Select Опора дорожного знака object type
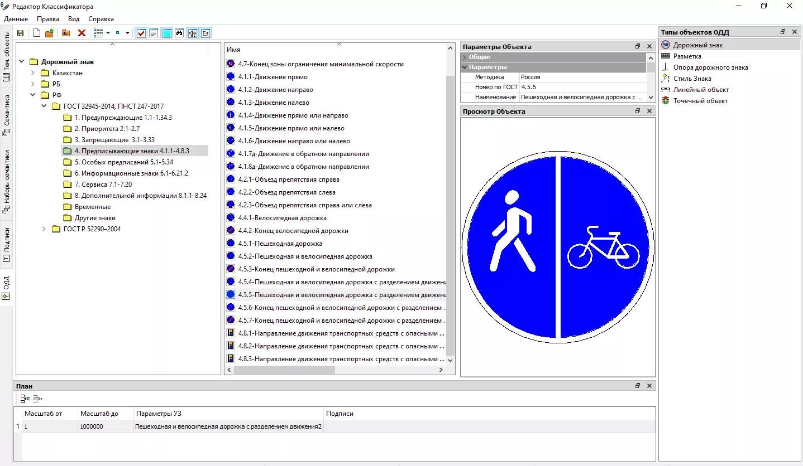This screenshot has height=466, width=803. (710, 67)
